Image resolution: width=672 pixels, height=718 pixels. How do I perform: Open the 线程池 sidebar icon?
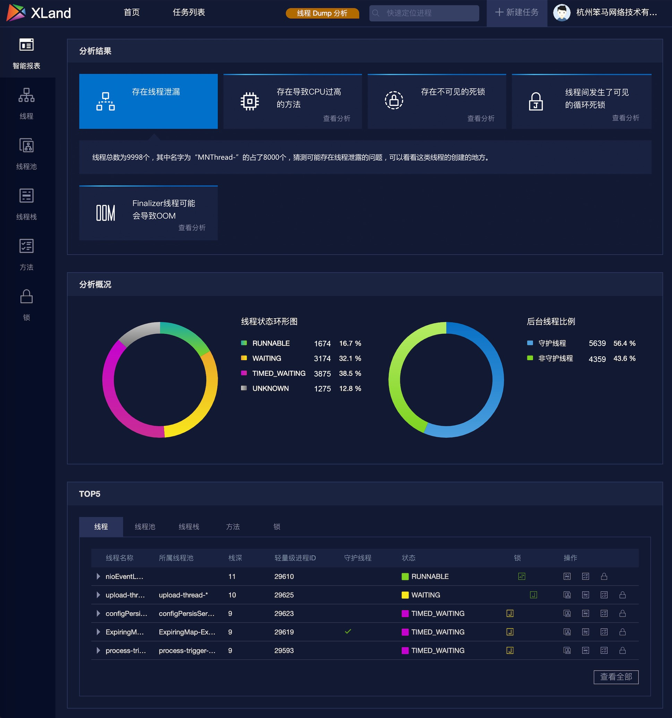(x=26, y=145)
